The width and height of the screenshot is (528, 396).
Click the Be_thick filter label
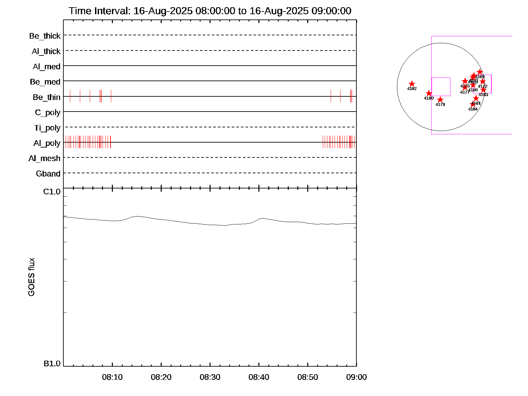(45, 36)
